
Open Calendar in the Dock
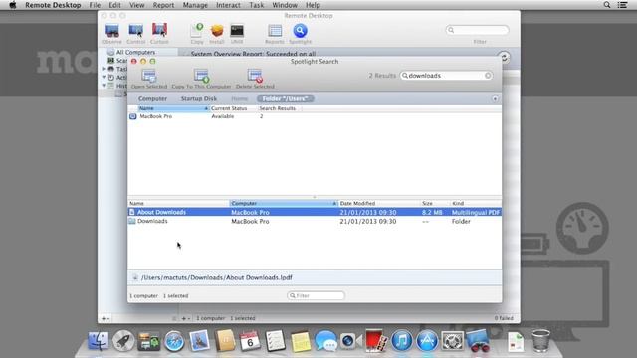250,340
